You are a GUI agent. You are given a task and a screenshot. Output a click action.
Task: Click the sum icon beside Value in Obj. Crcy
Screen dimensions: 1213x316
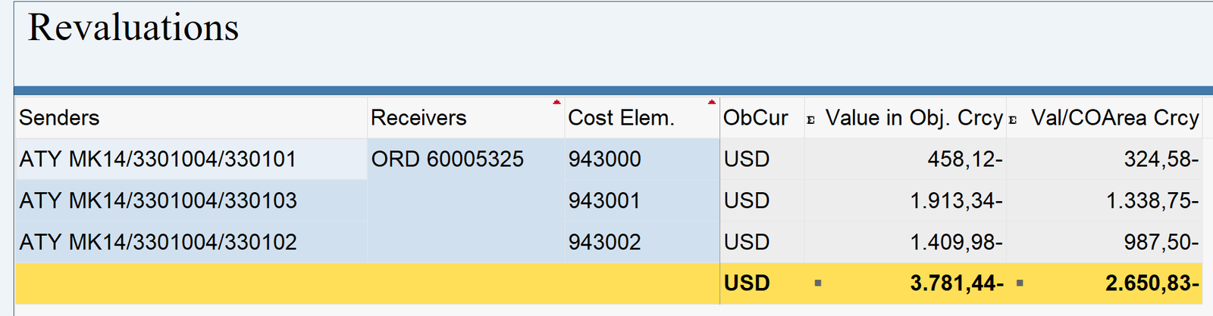click(811, 119)
